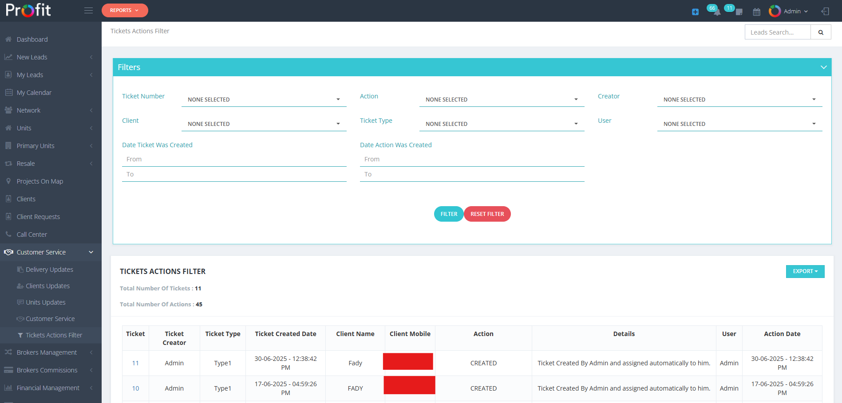Collapse the Filters panel with its chevron
Viewport: 842px width, 403px height.
point(823,67)
